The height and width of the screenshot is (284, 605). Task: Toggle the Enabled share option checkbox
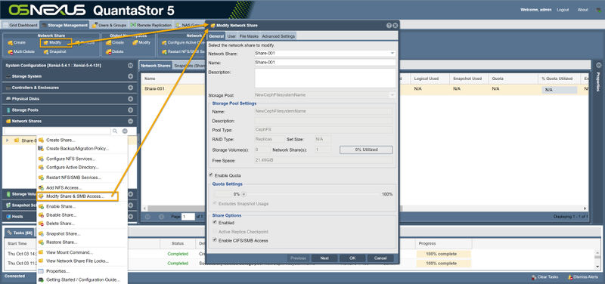(x=216, y=223)
